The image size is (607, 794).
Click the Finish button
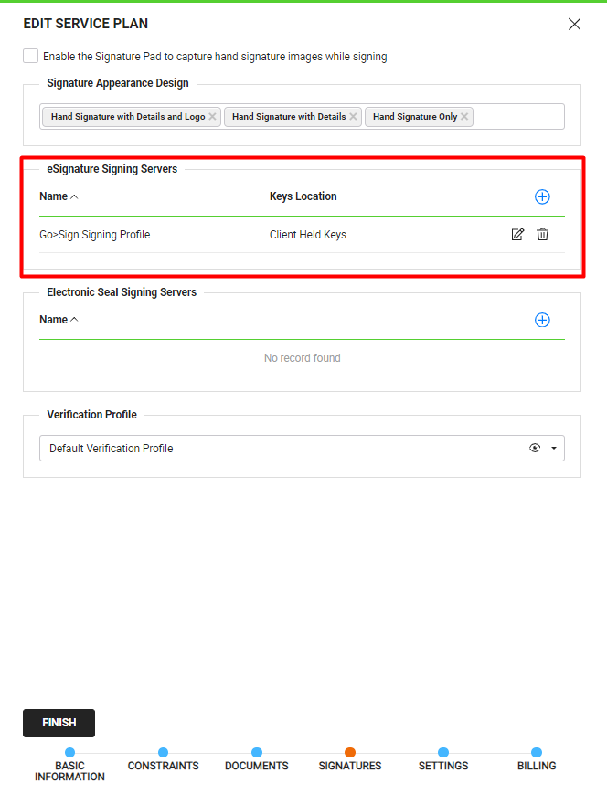59,723
